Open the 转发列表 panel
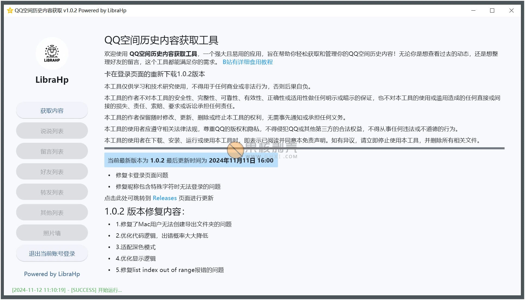 pos(52,192)
